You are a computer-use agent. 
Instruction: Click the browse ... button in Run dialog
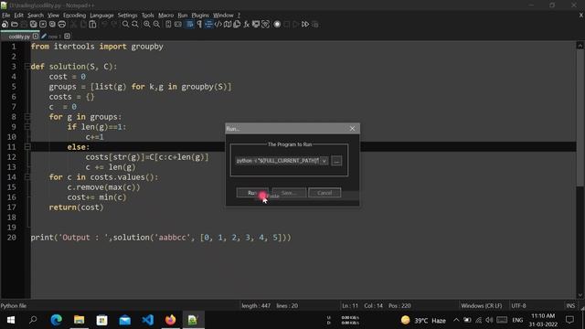(x=336, y=161)
